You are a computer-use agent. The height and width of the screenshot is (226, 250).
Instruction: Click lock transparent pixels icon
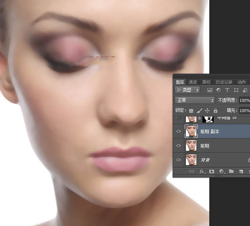(x=191, y=111)
